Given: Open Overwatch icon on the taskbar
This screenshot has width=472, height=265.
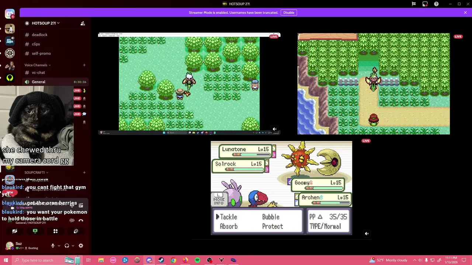Looking at the screenshot, I should pyautogui.click(x=137, y=260).
